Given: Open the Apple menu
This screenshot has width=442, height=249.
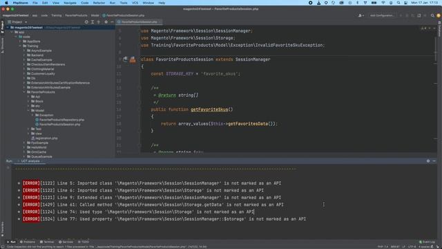Looking at the screenshot, I should coord(6,3).
